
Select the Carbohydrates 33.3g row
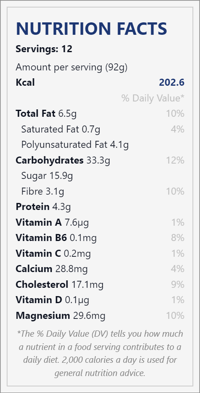pyautogui.click(x=100, y=160)
